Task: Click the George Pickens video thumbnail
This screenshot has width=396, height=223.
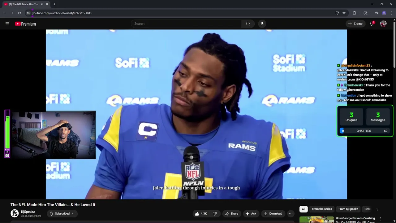Action: 317,220
